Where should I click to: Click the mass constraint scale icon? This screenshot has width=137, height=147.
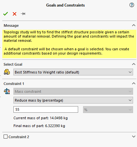point(7,91)
